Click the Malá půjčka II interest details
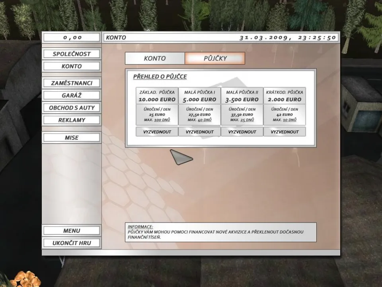The image size is (382, 287). pyautogui.click(x=242, y=114)
